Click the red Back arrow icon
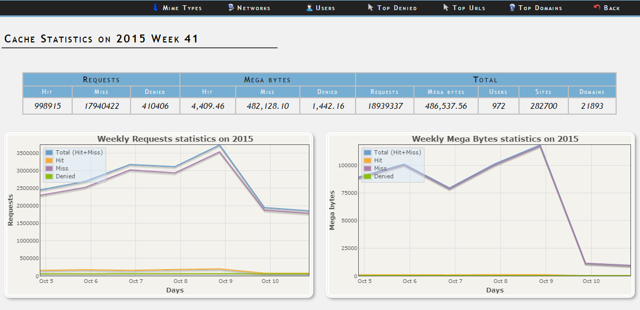 tap(596, 7)
